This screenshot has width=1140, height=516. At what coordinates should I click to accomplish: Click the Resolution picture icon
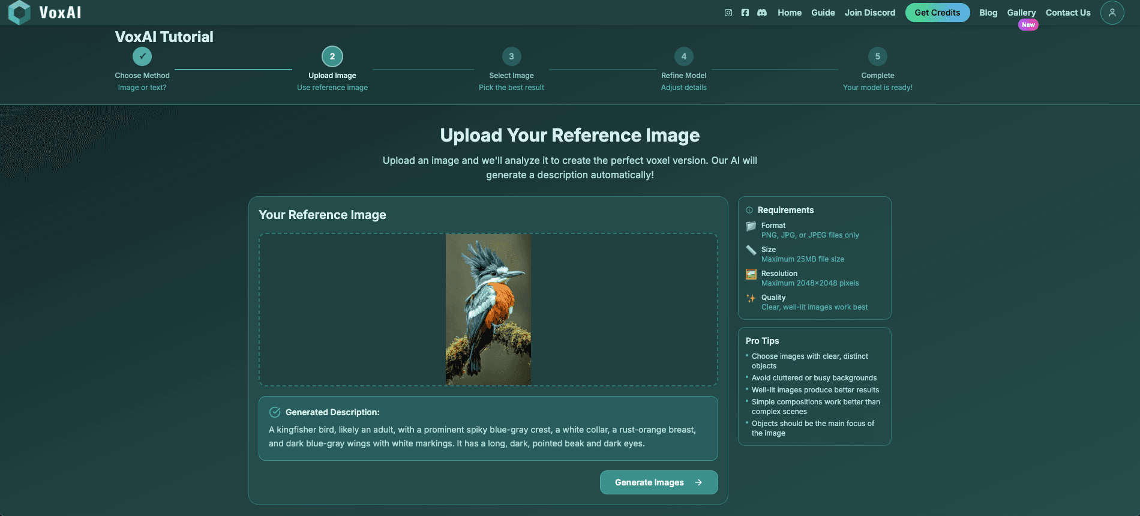(751, 274)
